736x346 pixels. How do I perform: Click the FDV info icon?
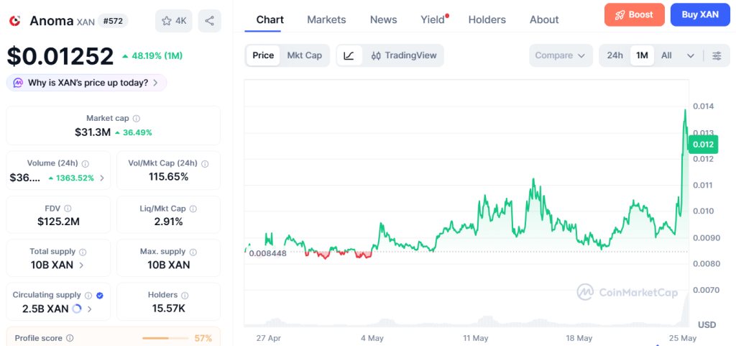[x=68, y=209]
